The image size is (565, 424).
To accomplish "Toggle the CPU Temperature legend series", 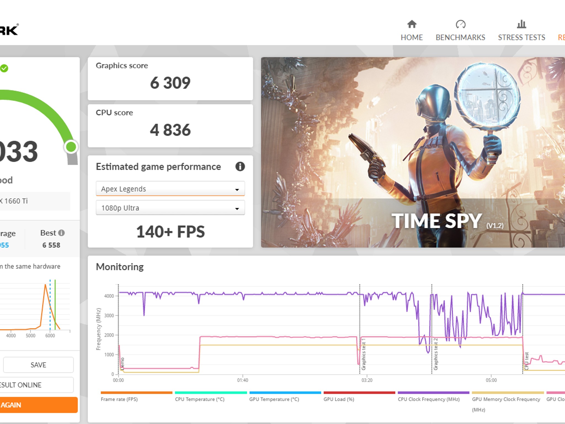I will click(x=200, y=399).
